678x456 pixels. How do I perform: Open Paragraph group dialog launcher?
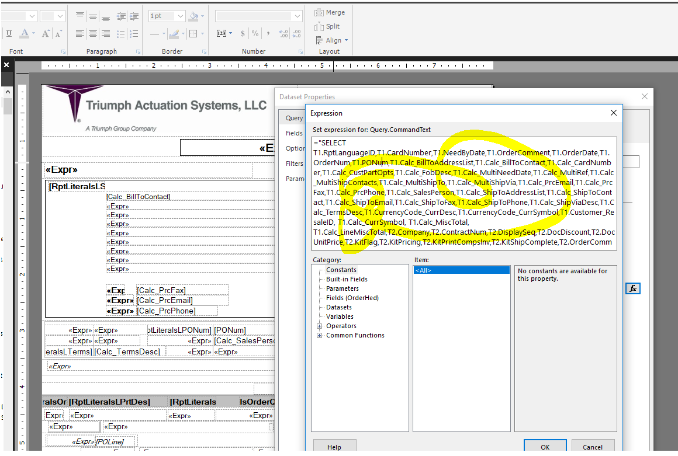click(139, 52)
